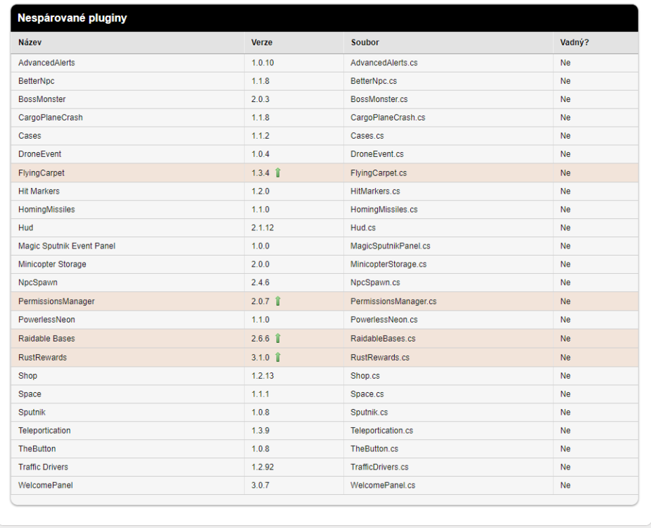The height and width of the screenshot is (528, 651).
Task: Sort by the Název column header
Action: 30,43
